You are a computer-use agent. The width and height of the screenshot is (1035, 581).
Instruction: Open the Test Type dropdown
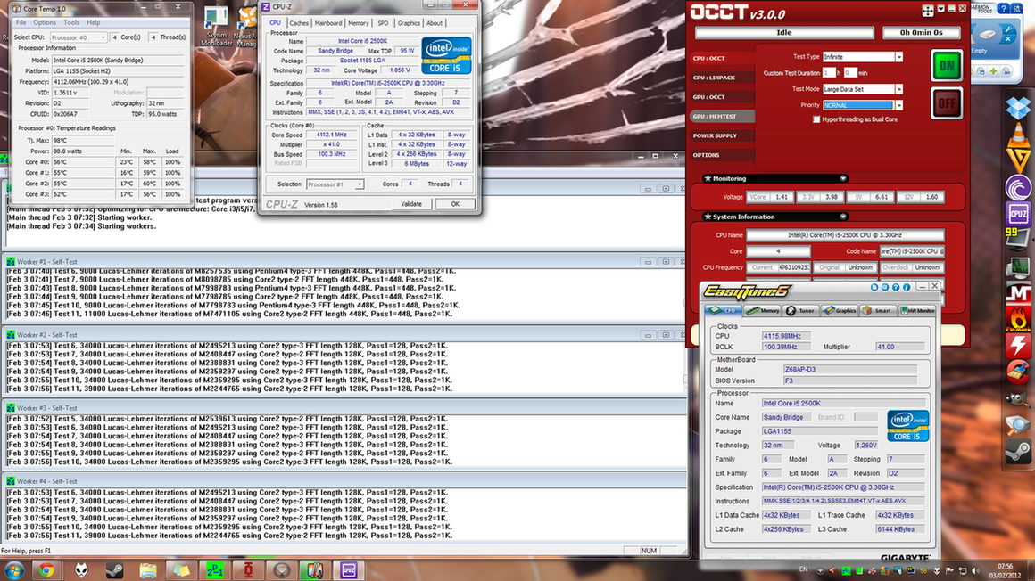898,57
